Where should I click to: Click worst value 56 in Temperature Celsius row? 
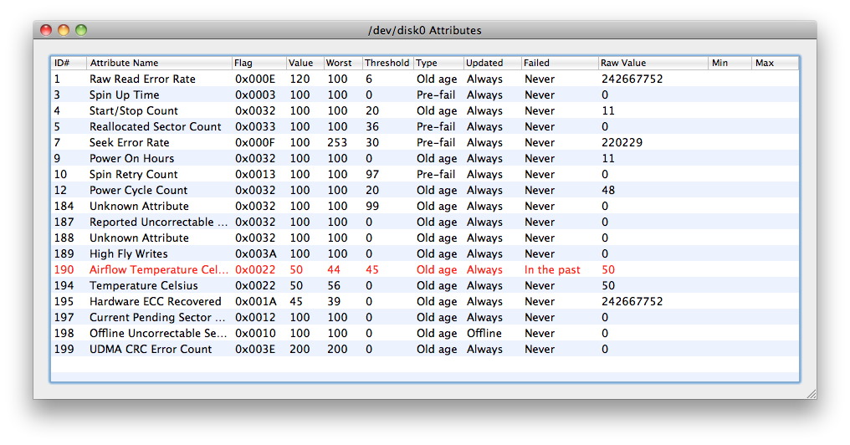(334, 285)
